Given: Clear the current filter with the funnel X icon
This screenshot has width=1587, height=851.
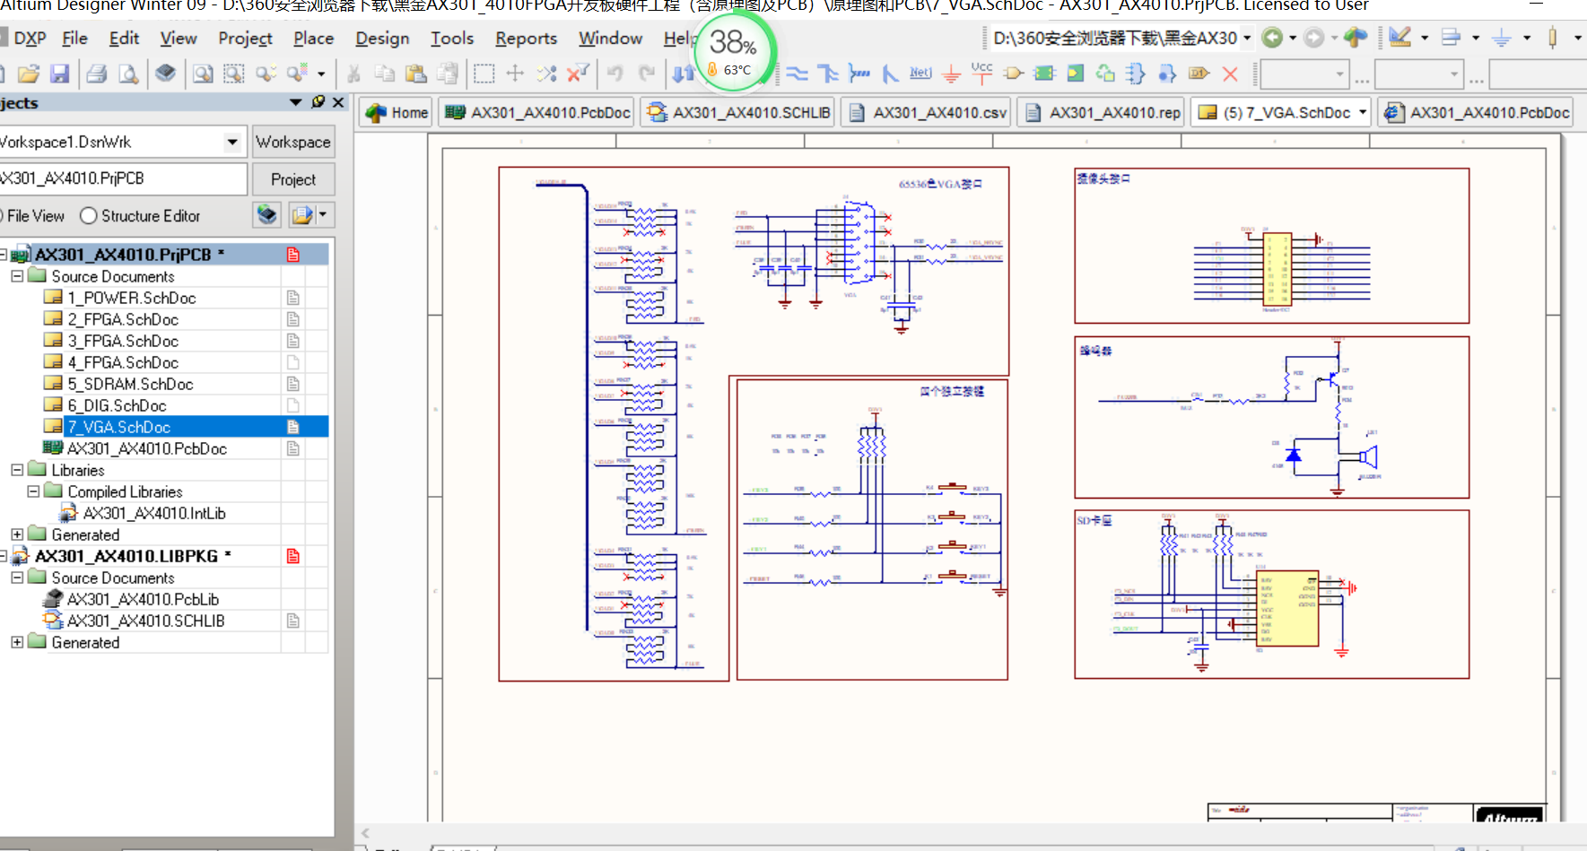Looking at the screenshot, I should pyautogui.click(x=579, y=74).
